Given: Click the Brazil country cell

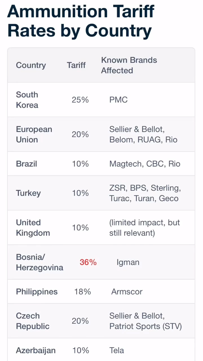Looking at the screenshot, I should click(27, 164).
